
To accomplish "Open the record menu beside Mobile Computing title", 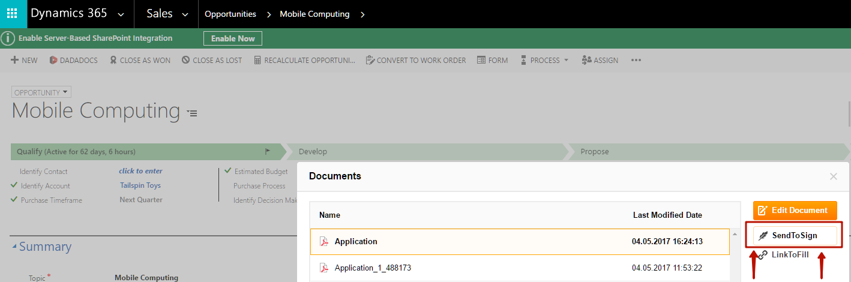I will coord(192,113).
